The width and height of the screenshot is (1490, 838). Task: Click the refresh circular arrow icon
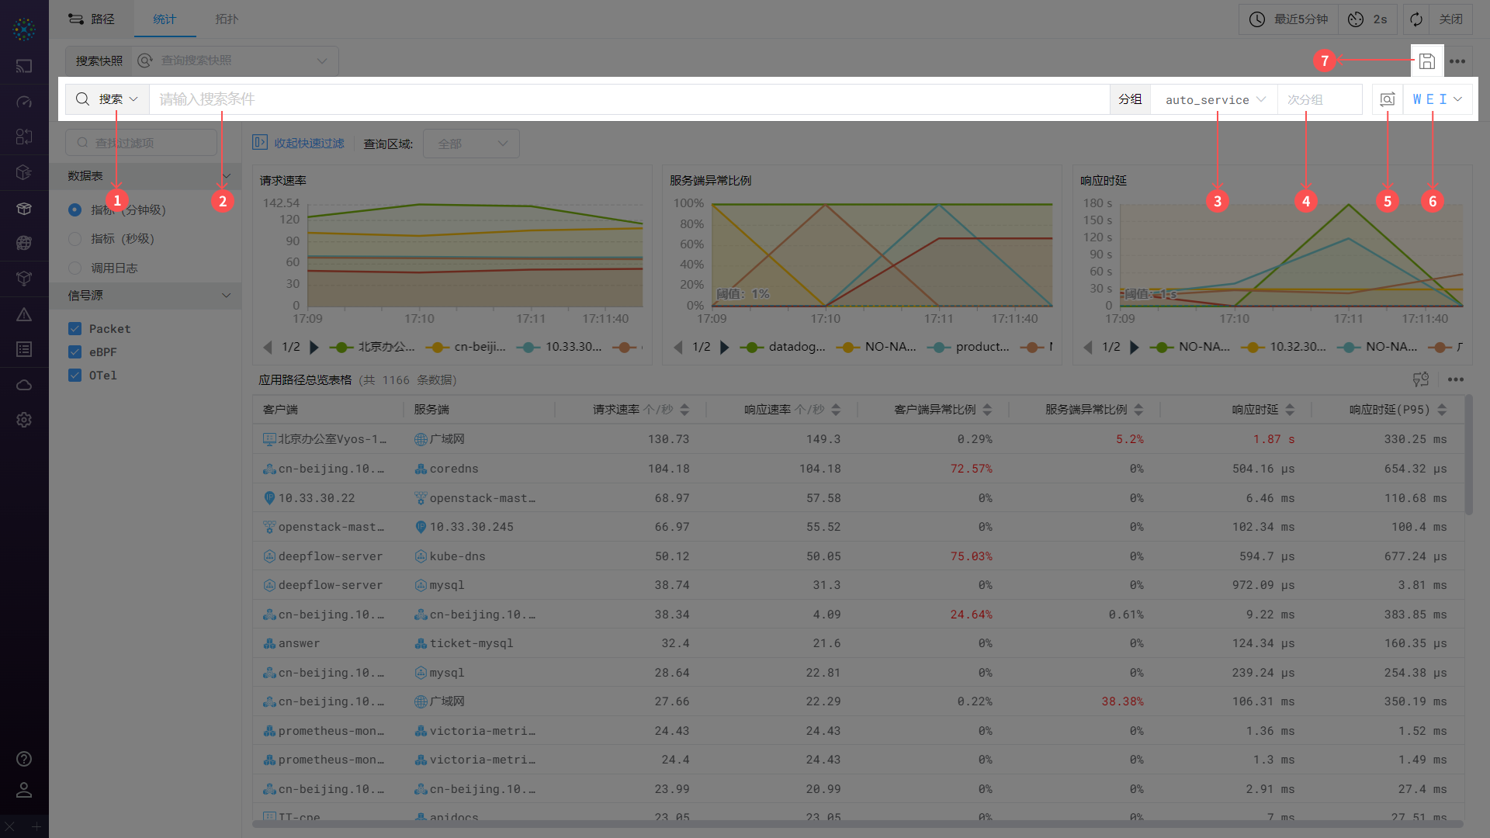tap(1416, 19)
